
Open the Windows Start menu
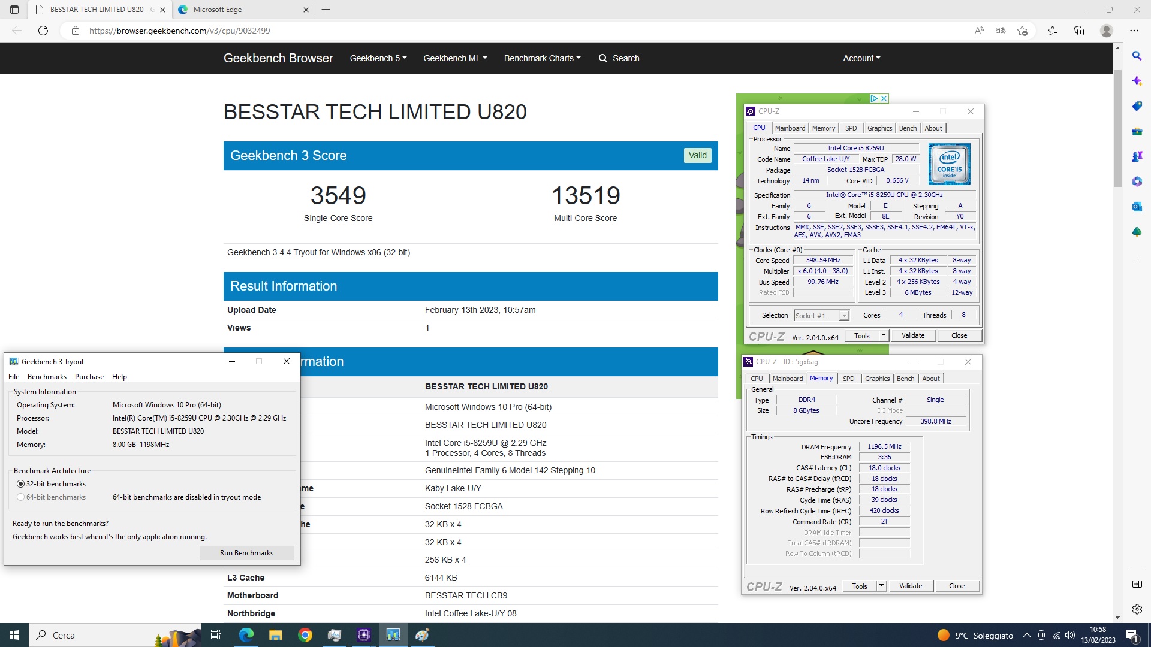coord(14,635)
